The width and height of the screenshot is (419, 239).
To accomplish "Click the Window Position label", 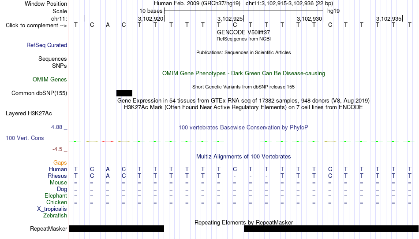I will click(x=46, y=4).
